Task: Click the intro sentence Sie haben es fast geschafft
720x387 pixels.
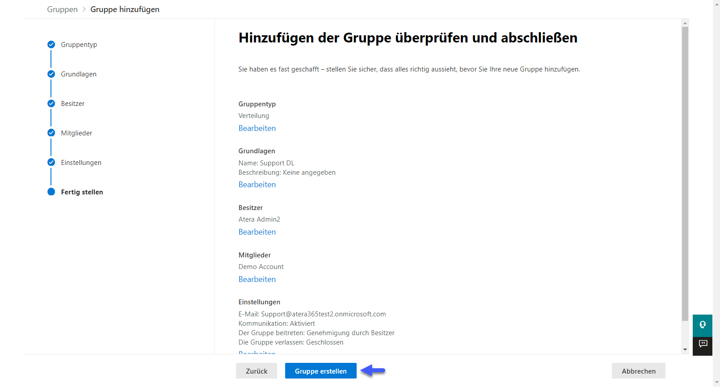Action: pos(409,69)
